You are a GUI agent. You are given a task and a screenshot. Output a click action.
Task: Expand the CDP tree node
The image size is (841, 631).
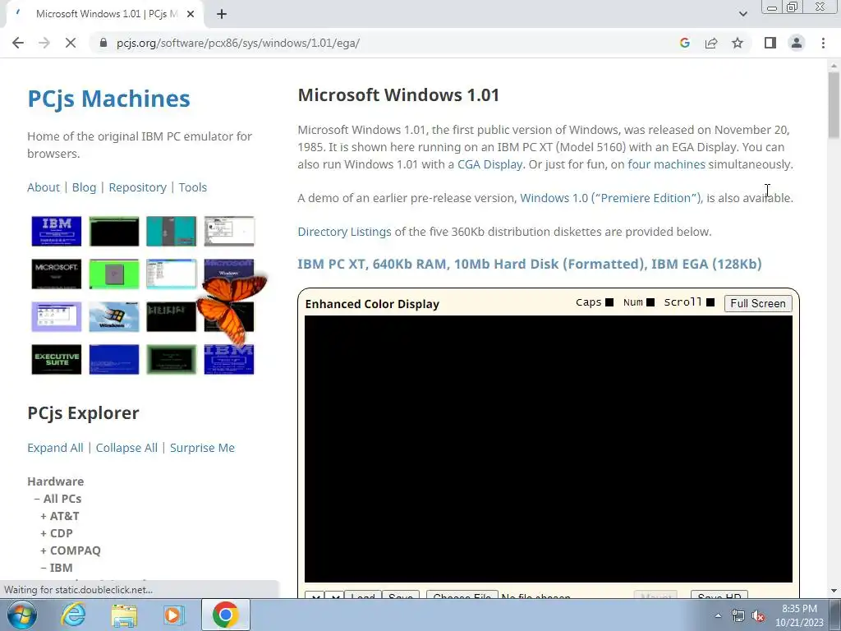pyautogui.click(x=57, y=533)
